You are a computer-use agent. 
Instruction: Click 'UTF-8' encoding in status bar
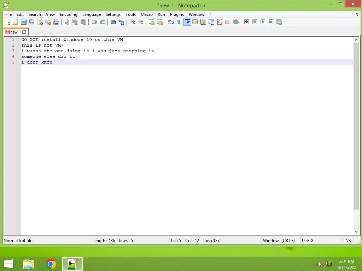pyautogui.click(x=308, y=241)
